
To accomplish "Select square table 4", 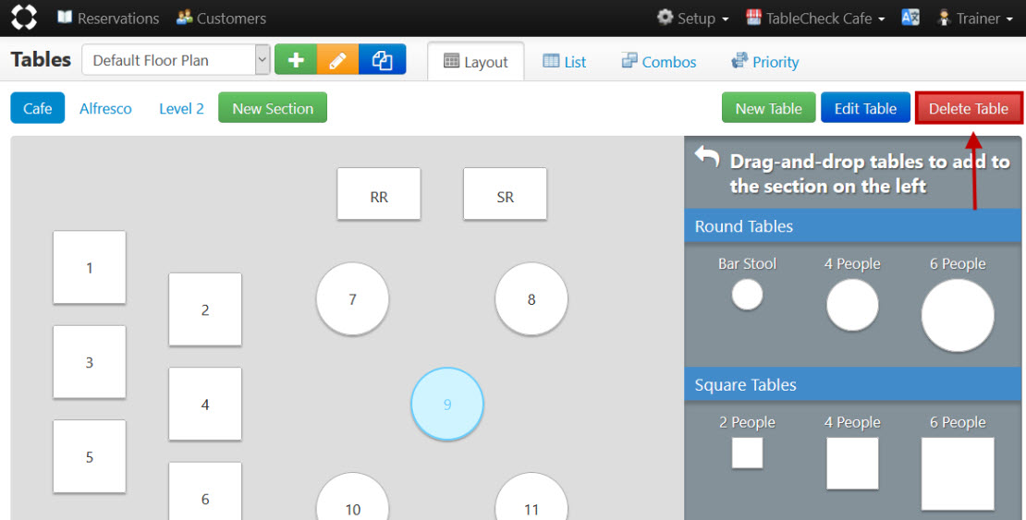I will 205,404.
